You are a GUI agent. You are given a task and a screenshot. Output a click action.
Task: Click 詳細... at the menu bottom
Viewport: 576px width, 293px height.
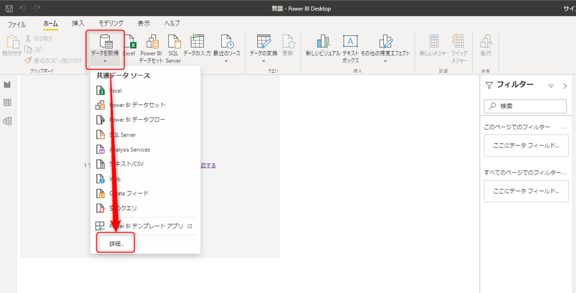pyautogui.click(x=117, y=244)
